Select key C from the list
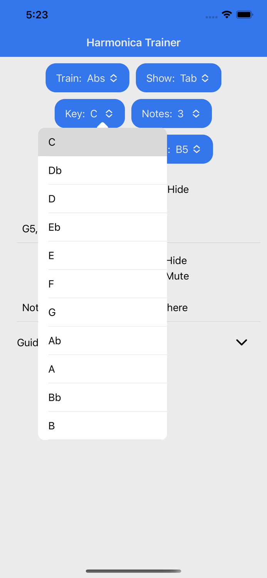 102,142
